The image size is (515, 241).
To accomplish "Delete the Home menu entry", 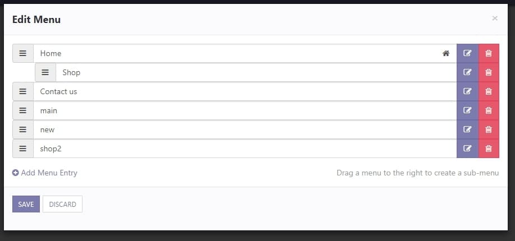I will [489, 53].
